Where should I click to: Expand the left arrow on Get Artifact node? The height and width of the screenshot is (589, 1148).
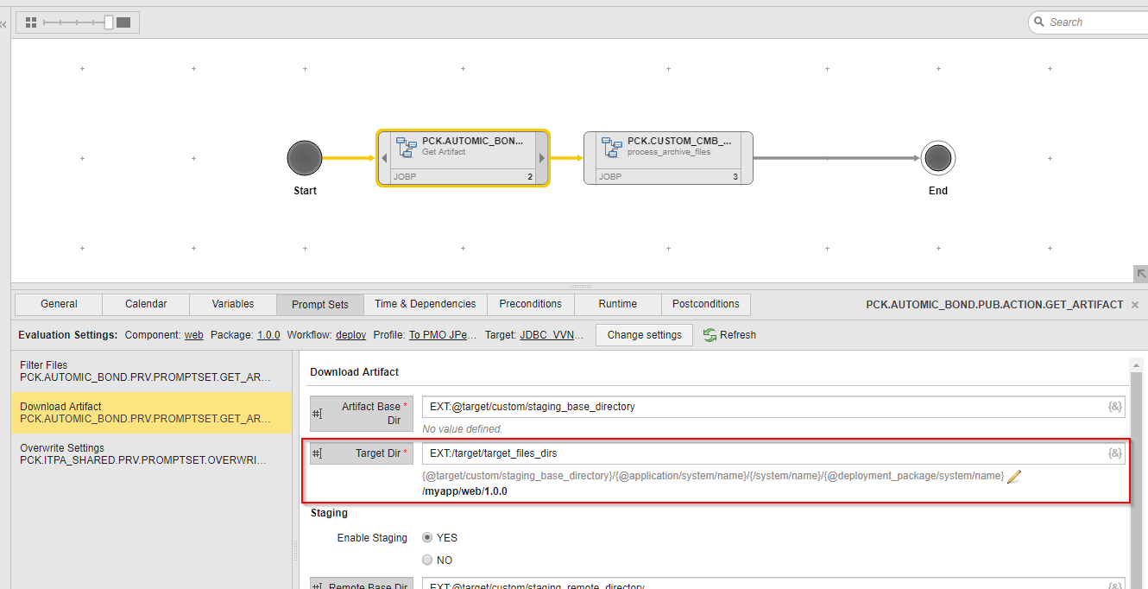pyautogui.click(x=383, y=158)
